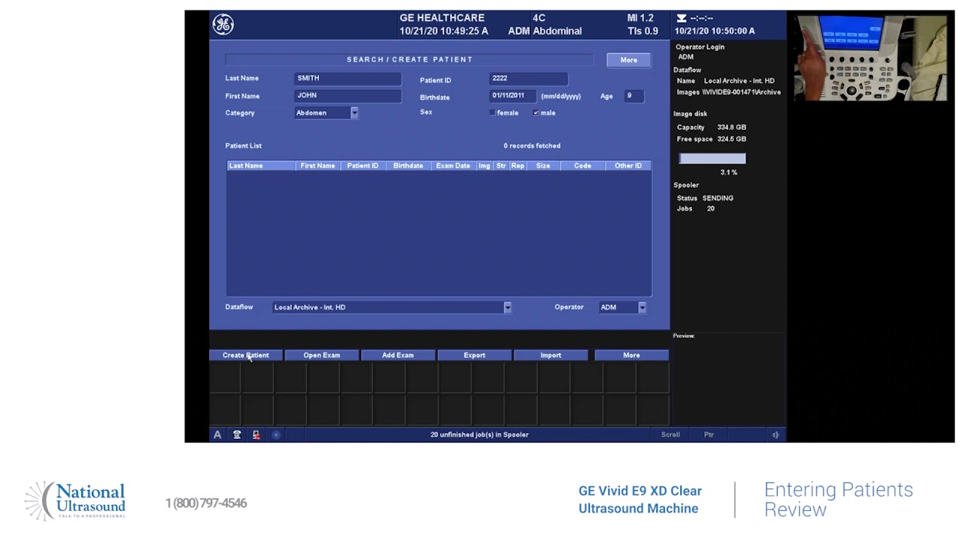Viewport: 963px width, 541px height.
Task: Click the envelope icon above the date
Action: click(x=682, y=18)
